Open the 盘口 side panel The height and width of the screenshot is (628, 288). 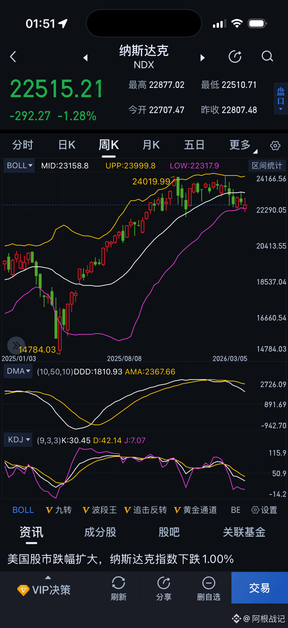[281, 98]
